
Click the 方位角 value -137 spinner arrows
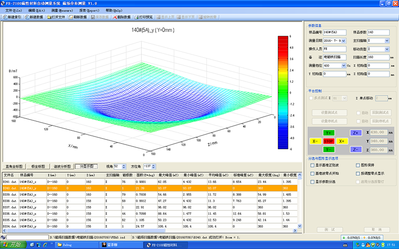tap(153, 167)
